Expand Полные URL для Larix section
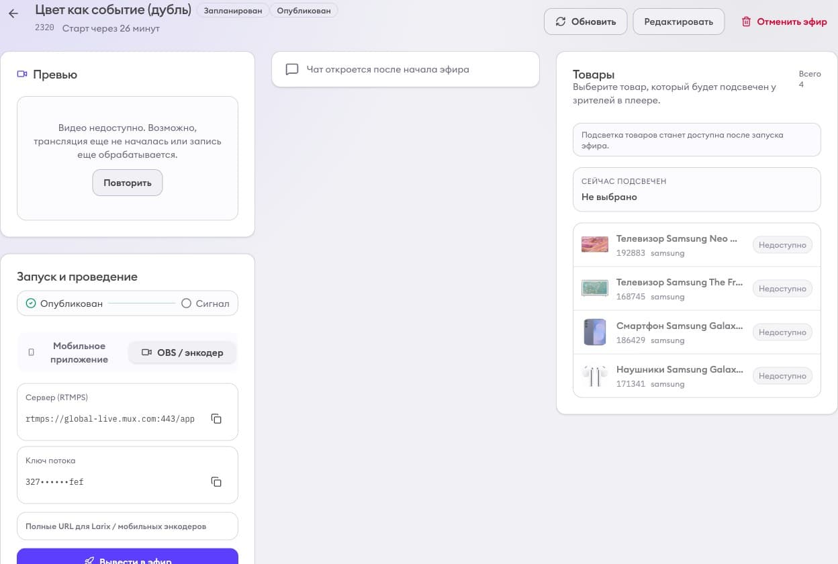The width and height of the screenshot is (838, 564). [128, 526]
